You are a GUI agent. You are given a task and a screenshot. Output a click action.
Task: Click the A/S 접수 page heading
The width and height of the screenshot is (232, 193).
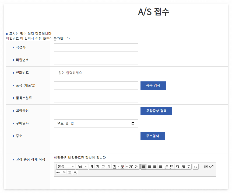(x=154, y=12)
